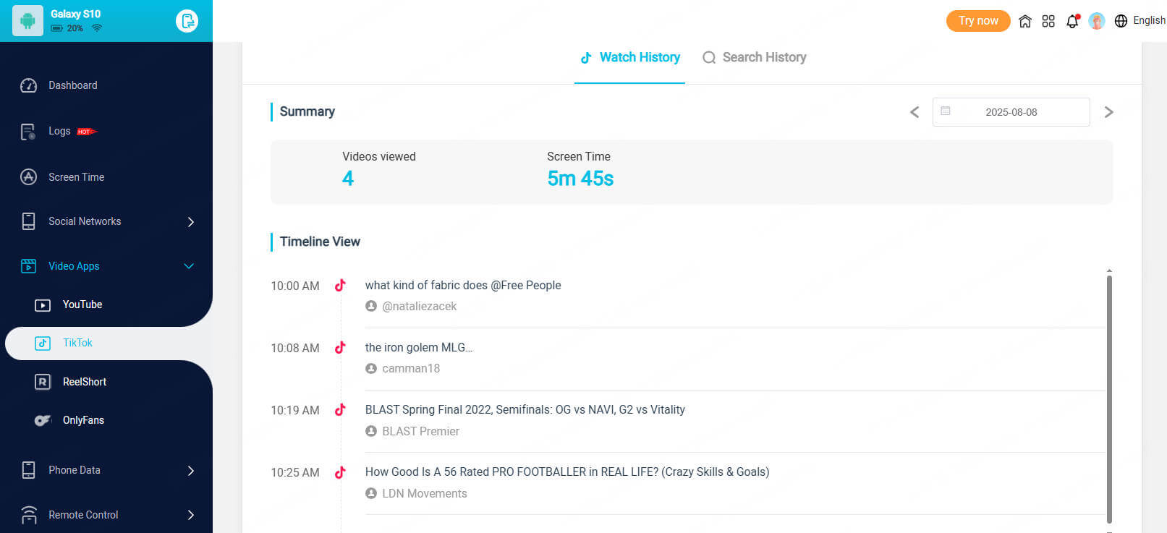Viewport: 1167px width, 533px height.
Task: Open the 56 Rated PRO FOOTBALLER video
Action: point(567,472)
